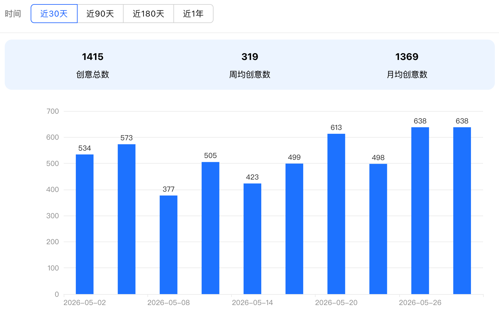Click the bar labeled 423

click(x=252, y=239)
